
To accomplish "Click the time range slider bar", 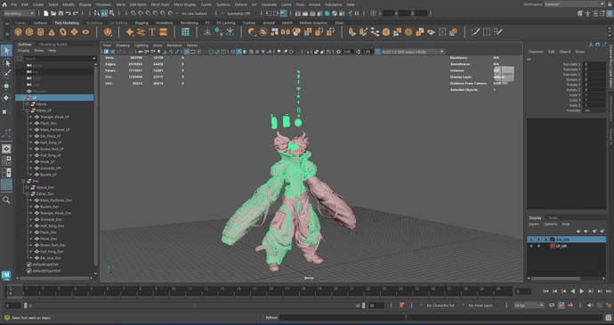I will 194,305.
